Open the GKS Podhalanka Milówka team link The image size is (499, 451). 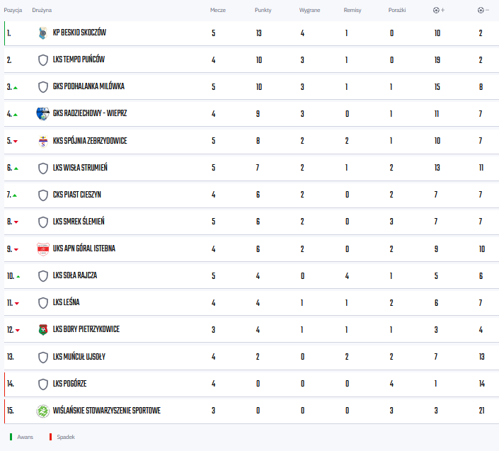tap(88, 86)
